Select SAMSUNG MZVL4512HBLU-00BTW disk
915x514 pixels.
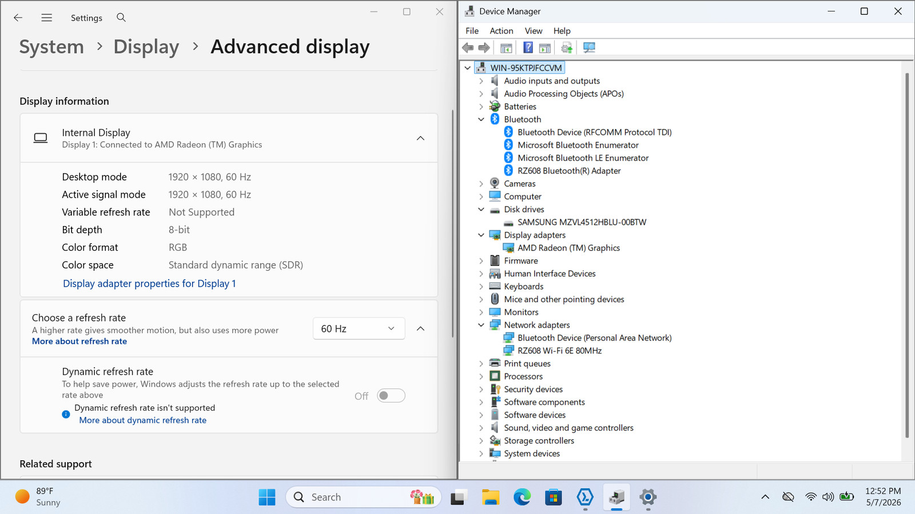tap(582, 222)
